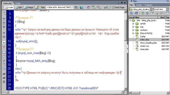The height and width of the screenshot is (95, 170).
Task: Click the Check Page button
Action: 117,7
